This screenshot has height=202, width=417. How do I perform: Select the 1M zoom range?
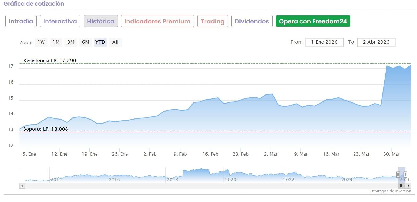click(56, 42)
